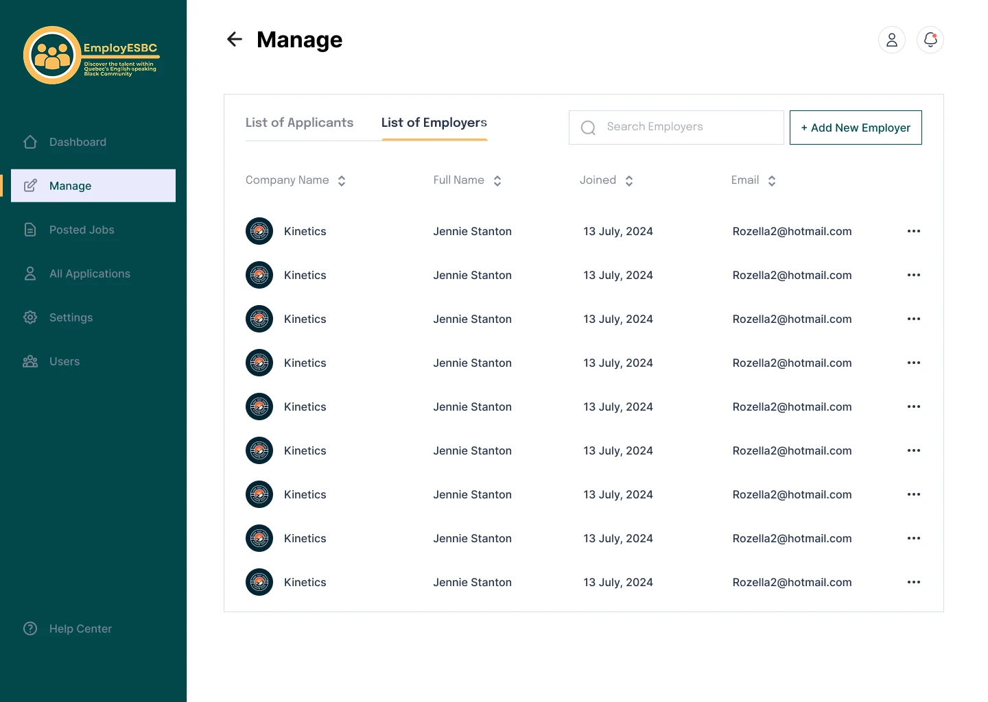Open Help Center at sidebar bottom
Image resolution: width=988 pixels, height=702 pixels.
[80, 629]
